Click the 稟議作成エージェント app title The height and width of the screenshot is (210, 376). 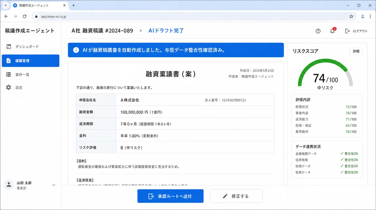pos(30,31)
